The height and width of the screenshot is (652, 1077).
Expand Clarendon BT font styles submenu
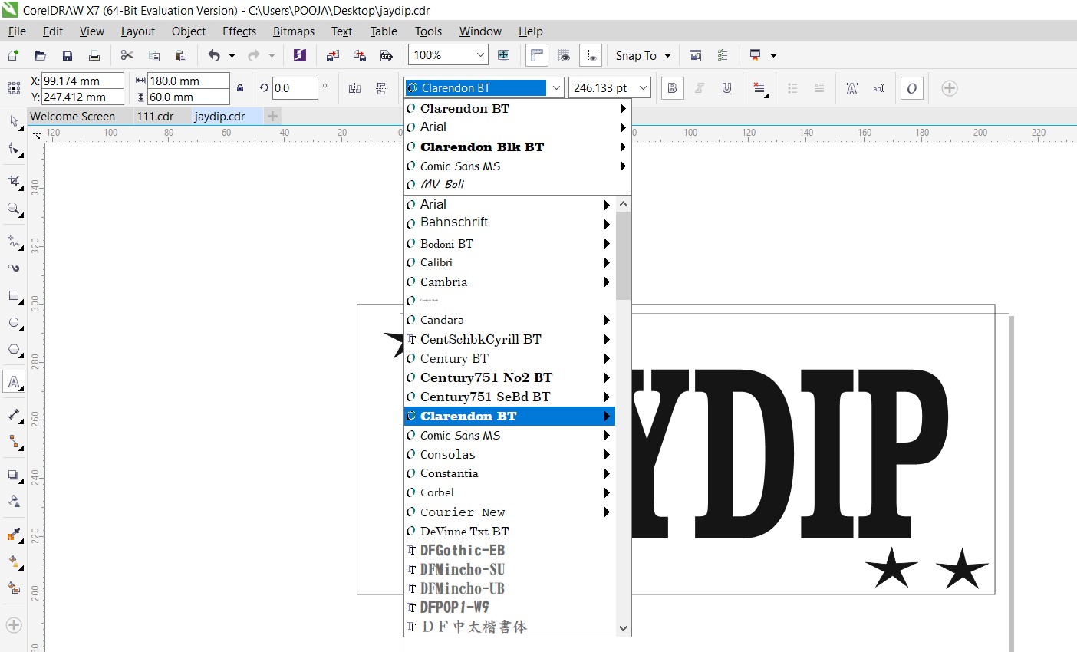pos(607,417)
